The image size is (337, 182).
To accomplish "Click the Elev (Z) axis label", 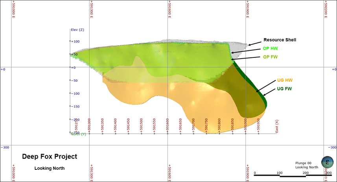I will [x=77, y=30].
